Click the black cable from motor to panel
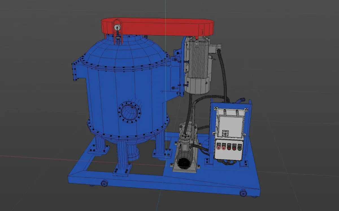Screen dimensions: 339x211 tap(223, 76)
